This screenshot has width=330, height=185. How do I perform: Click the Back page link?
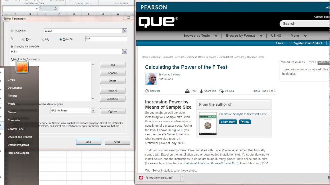256,91
